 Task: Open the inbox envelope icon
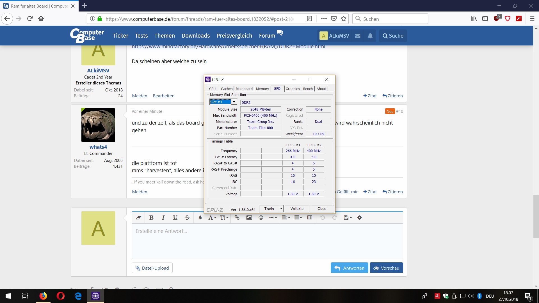click(357, 36)
